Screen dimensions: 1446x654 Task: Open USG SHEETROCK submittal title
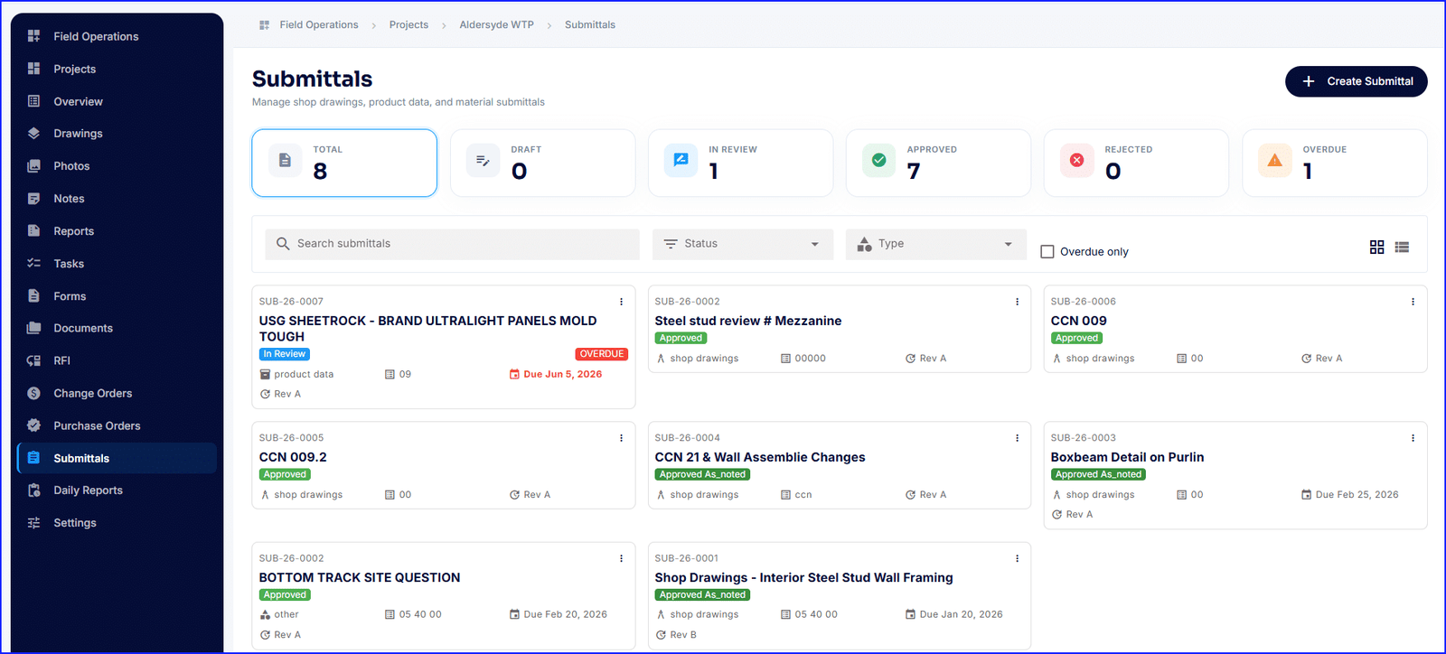427,329
